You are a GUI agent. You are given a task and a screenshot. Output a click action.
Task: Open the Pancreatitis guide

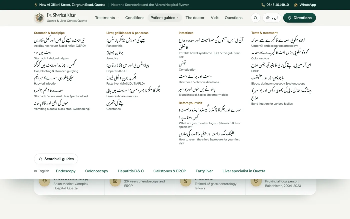click(126, 42)
